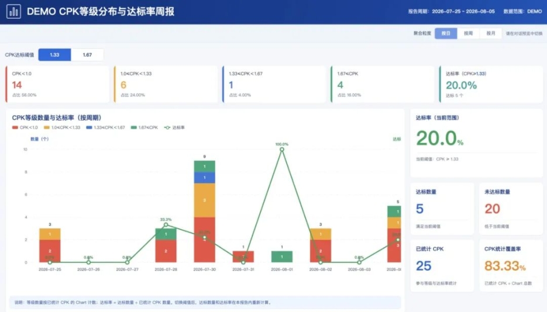The width and height of the screenshot is (547, 312).
Task: Select the 33.3% line point on 2026-07-28
Action: pos(166,224)
